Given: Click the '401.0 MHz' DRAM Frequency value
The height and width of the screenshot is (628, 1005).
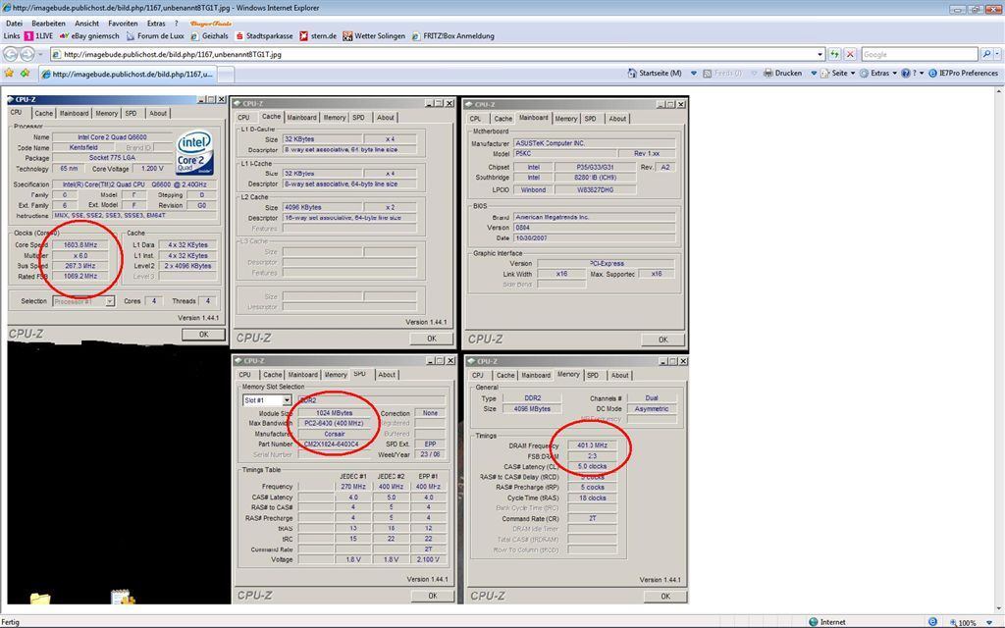Looking at the screenshot, I should [592, 445].
